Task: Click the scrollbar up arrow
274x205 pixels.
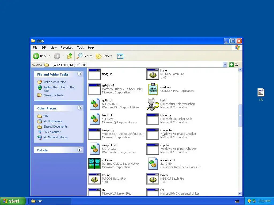Action: [240, 70]
